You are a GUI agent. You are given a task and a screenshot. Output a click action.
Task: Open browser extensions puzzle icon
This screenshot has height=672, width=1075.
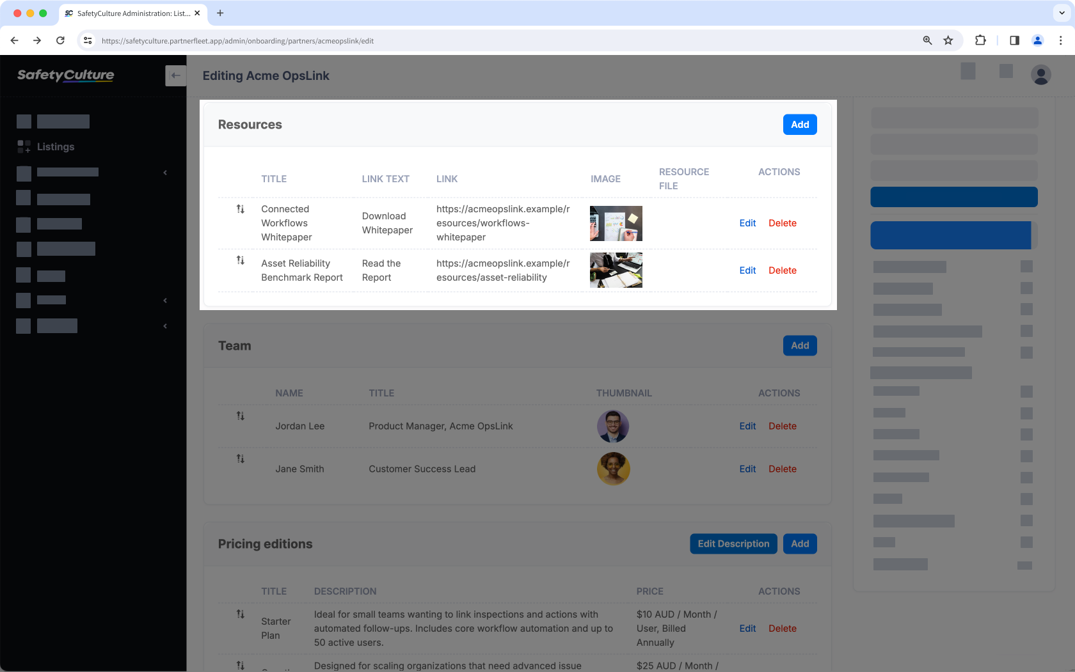coord(980,40)
